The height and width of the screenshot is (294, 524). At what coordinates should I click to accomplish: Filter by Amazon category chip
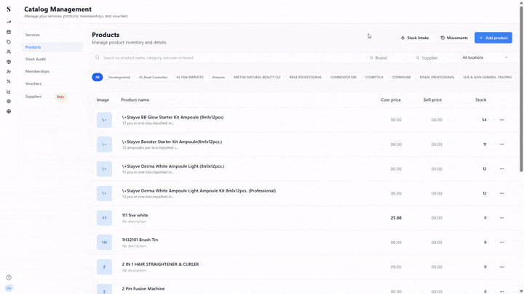[218, 77]
